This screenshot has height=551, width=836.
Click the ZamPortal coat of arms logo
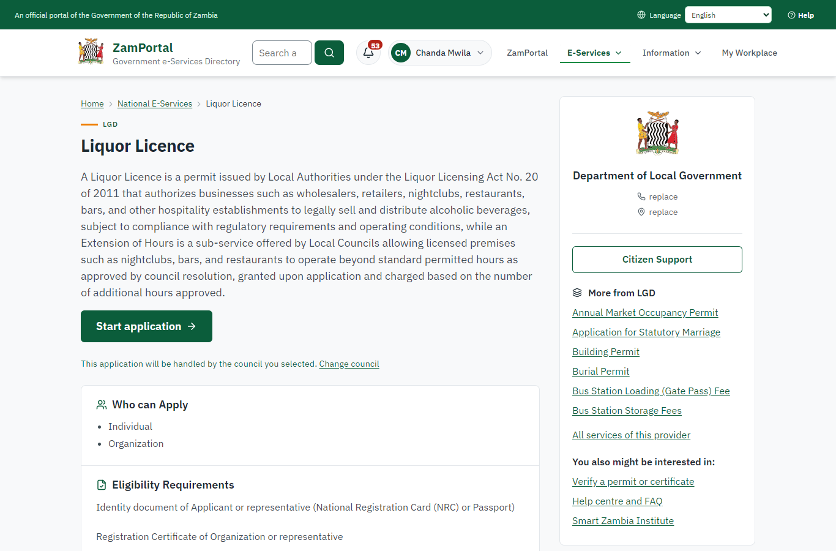91,52
